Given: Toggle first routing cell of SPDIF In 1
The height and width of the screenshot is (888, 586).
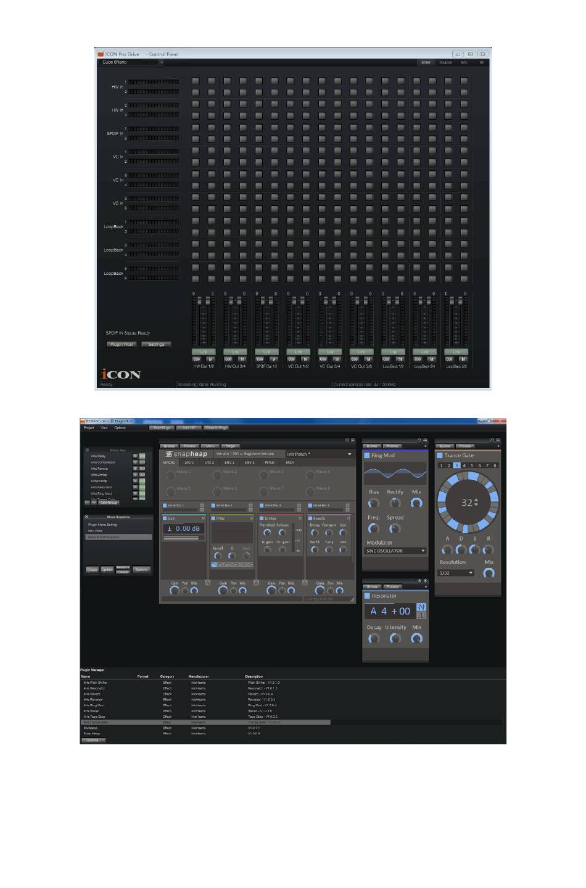Looking at the screenshot, I should tap(196, 128).
